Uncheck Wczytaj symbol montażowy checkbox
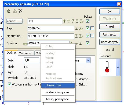Viewport: 124px width, 105px height. [x=9, y=84]
